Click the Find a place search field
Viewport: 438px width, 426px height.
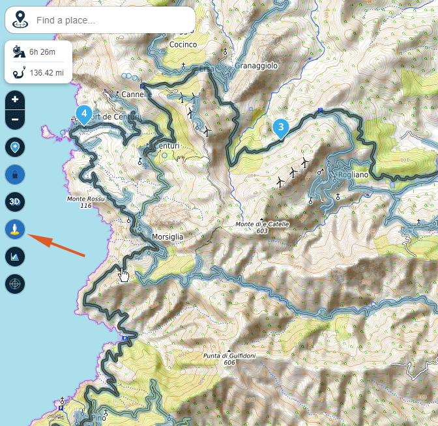tap(111, 20)
